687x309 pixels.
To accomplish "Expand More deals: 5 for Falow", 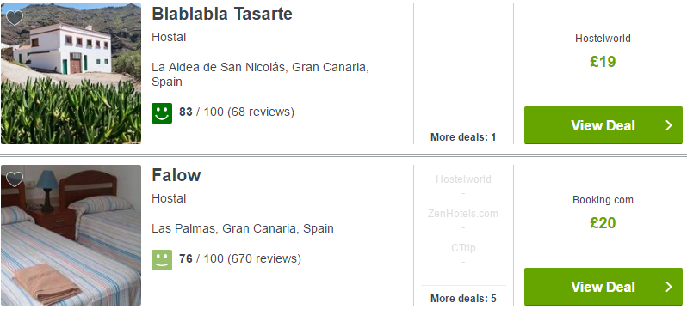I will [x=463, y=299].
